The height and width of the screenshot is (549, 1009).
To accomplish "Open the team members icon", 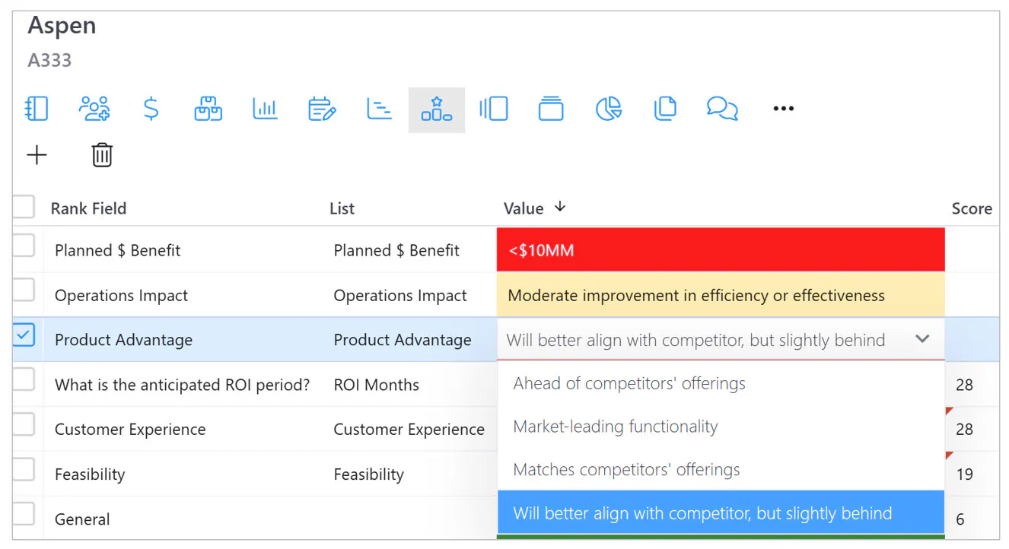I will (x=94, y=109).
